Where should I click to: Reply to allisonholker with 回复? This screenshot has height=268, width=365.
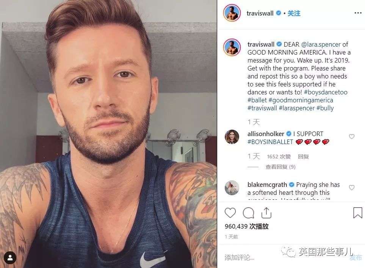pos(303,157)
